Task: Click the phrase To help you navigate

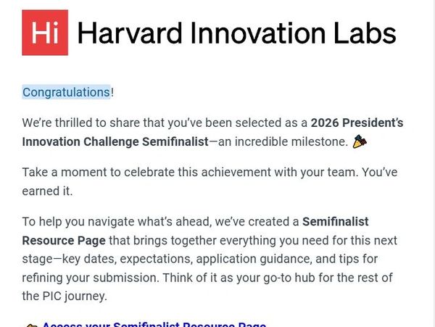Action: (x=81, y=220)
